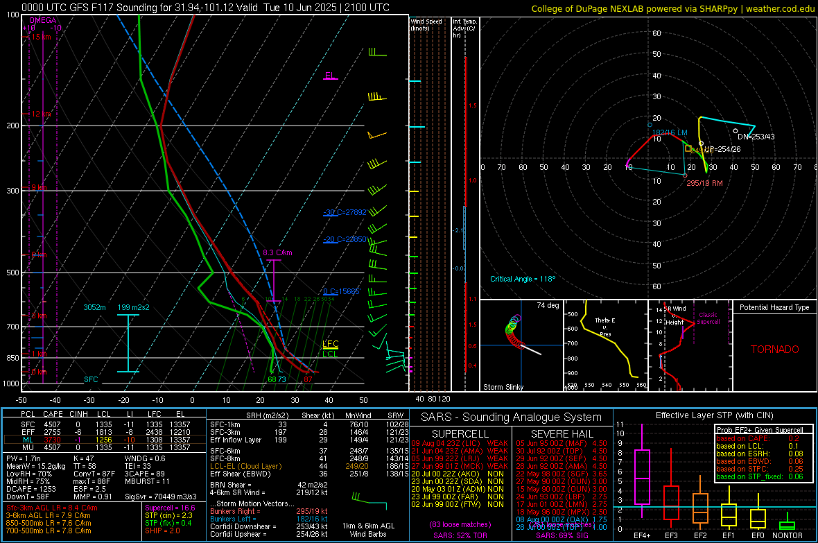Select the highlighted ML parcel row
This screenshot has width=818, height=543.
[x=104, y=440]
